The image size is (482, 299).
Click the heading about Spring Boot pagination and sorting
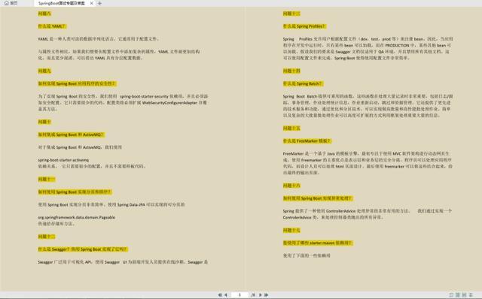pos(75,192)
